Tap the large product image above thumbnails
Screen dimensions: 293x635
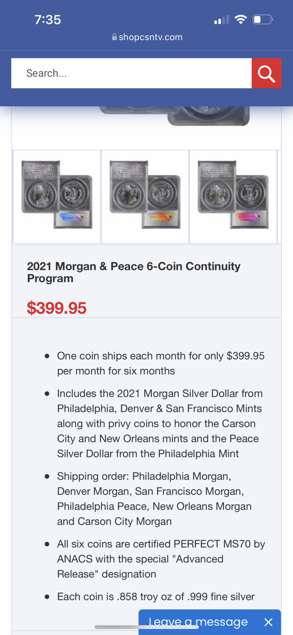175,117
